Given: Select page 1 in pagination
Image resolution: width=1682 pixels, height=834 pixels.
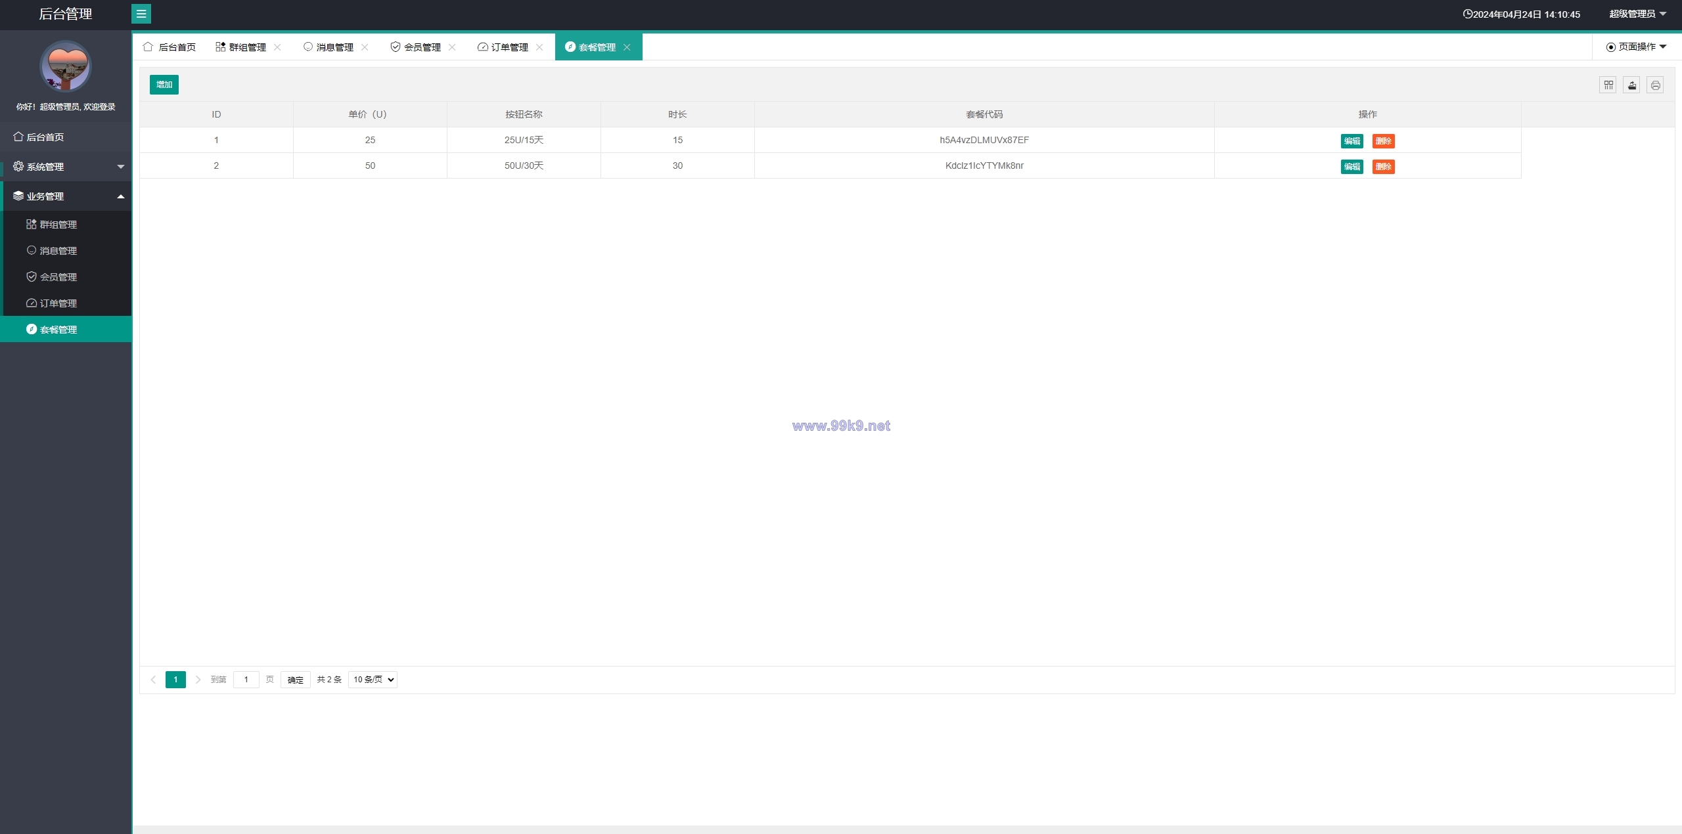Looking at the screenshot, I should [175, 680].
